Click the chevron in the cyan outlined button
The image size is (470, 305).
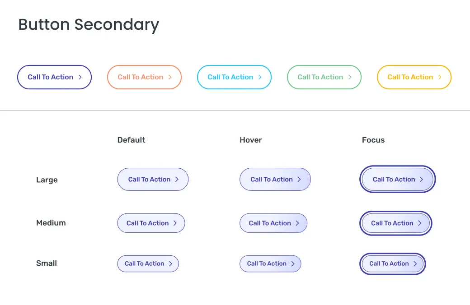click(x=260, y=77)
